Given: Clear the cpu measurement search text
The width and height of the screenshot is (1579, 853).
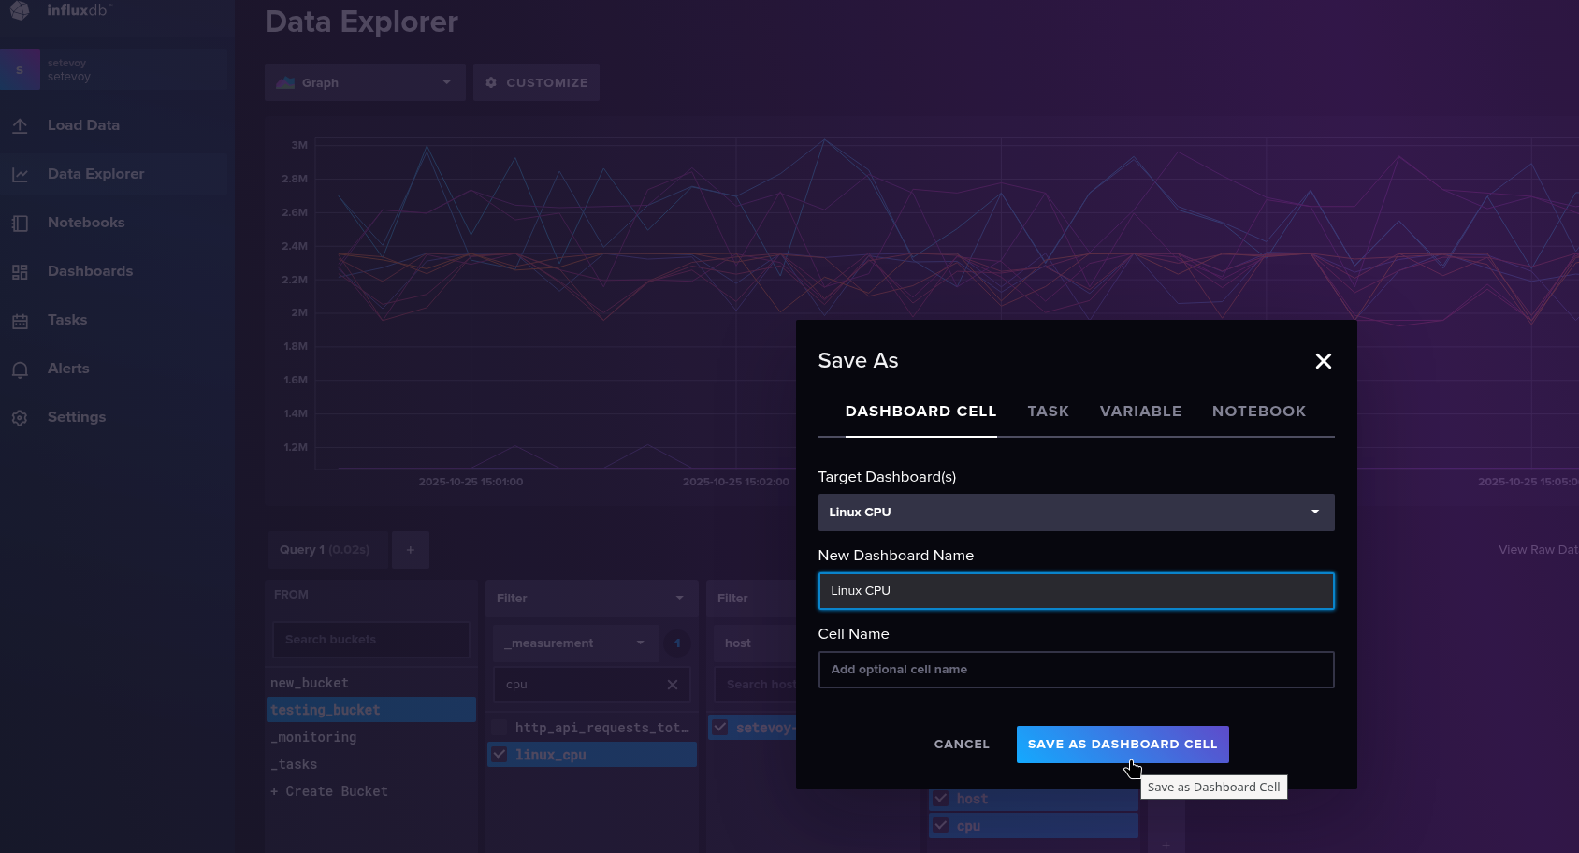Looking at the screenshot, I should pyautogui.click(x=672, y=685).
